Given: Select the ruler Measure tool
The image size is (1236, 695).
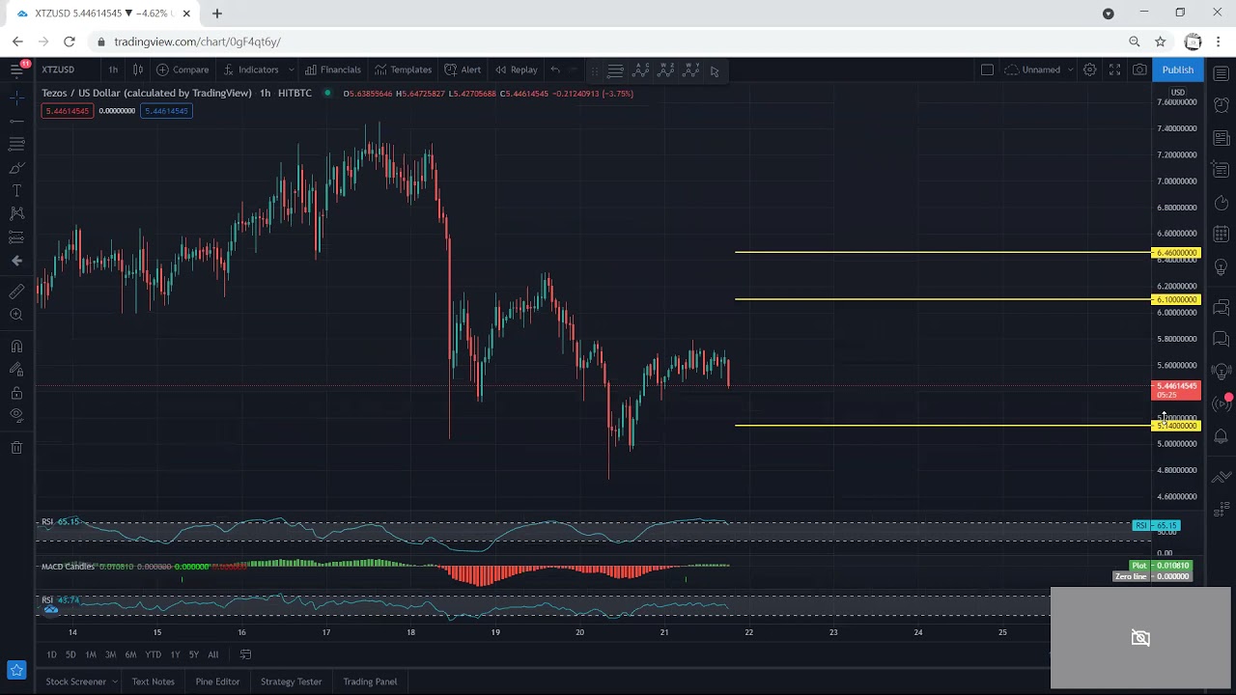Looking at the screenshot, I should point(16,292).
